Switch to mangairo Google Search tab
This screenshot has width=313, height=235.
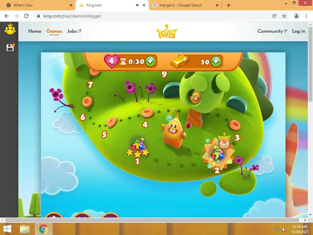pyautogui.click(x=185, y=5)
